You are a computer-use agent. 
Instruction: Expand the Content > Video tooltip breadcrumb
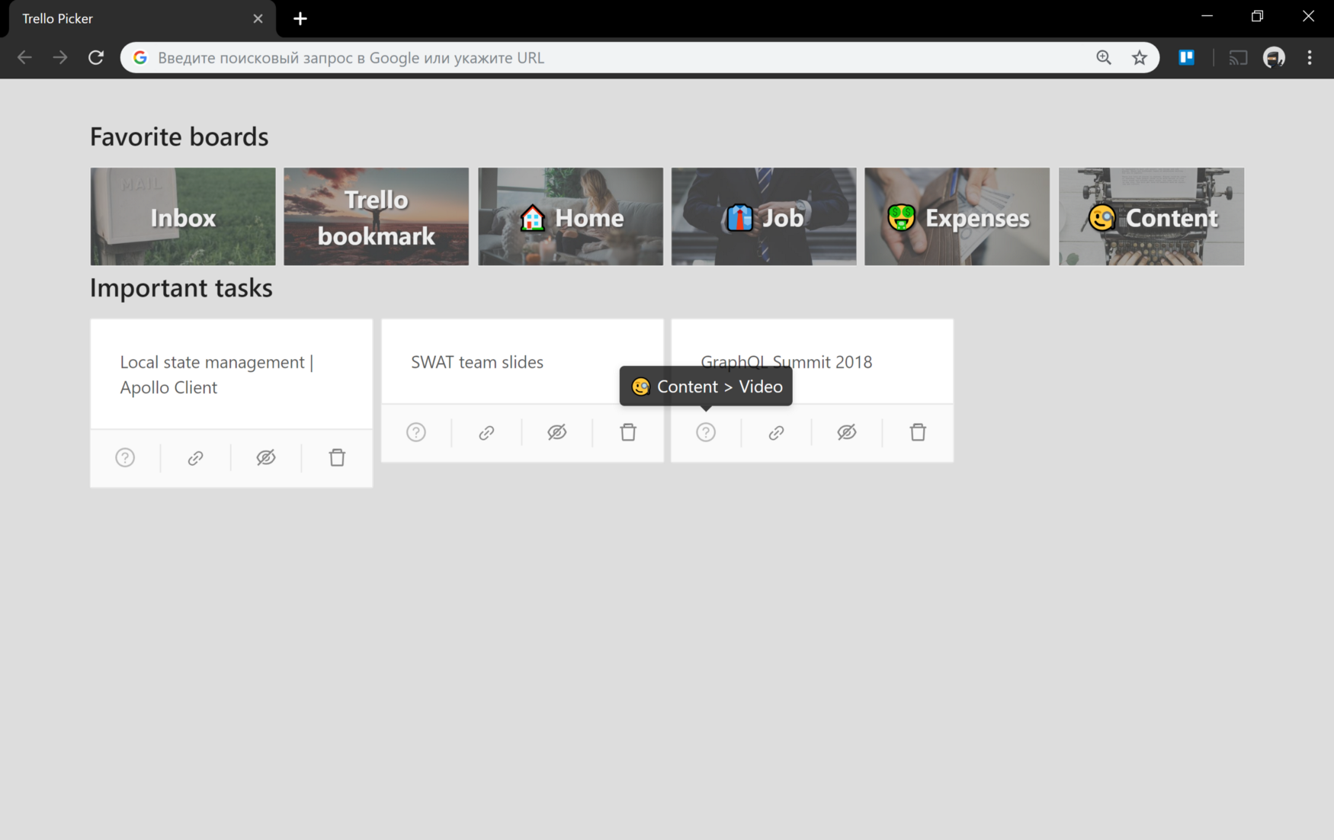[705, 386]
